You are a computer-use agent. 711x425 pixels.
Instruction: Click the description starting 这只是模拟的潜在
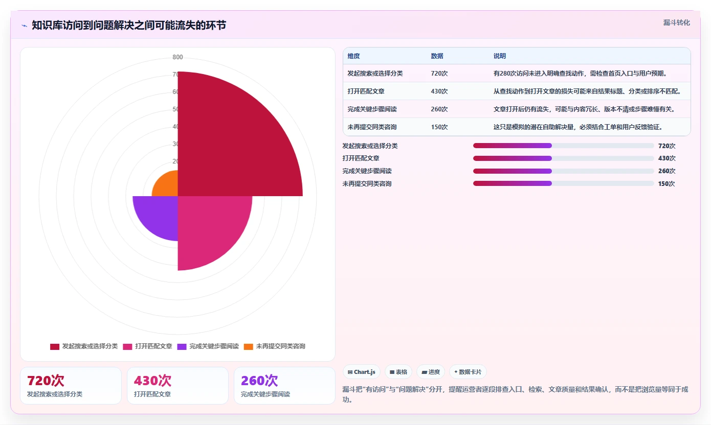pos(578,127)
